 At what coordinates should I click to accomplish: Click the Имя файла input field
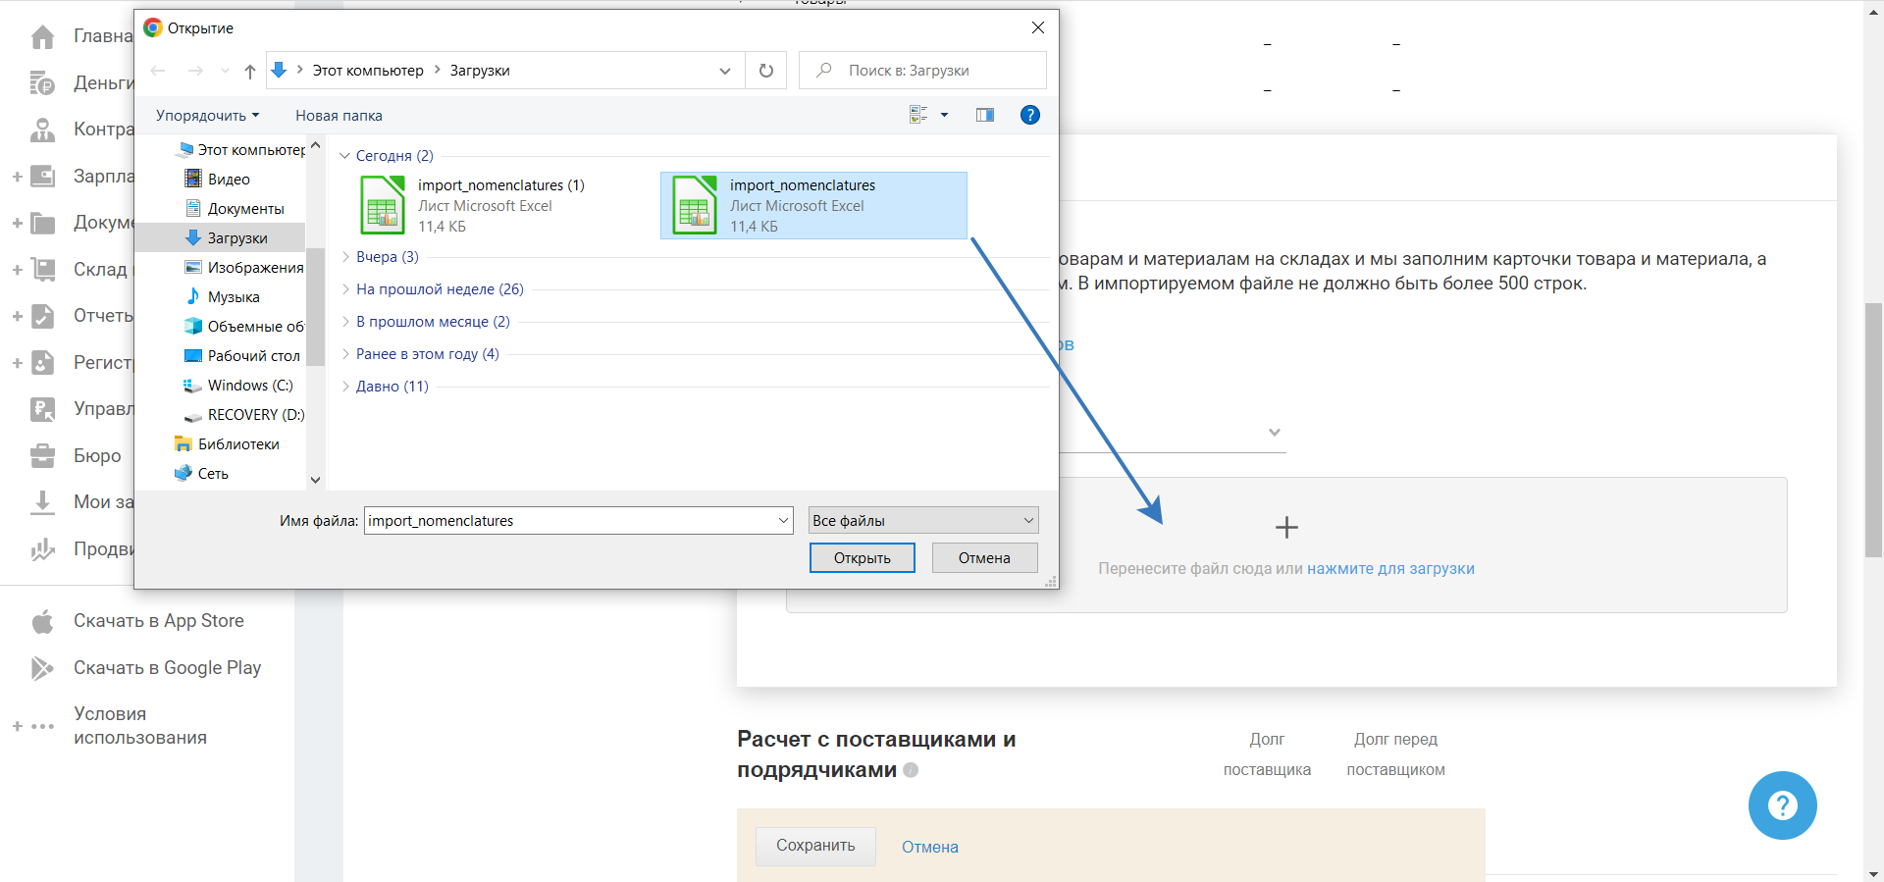579,521
